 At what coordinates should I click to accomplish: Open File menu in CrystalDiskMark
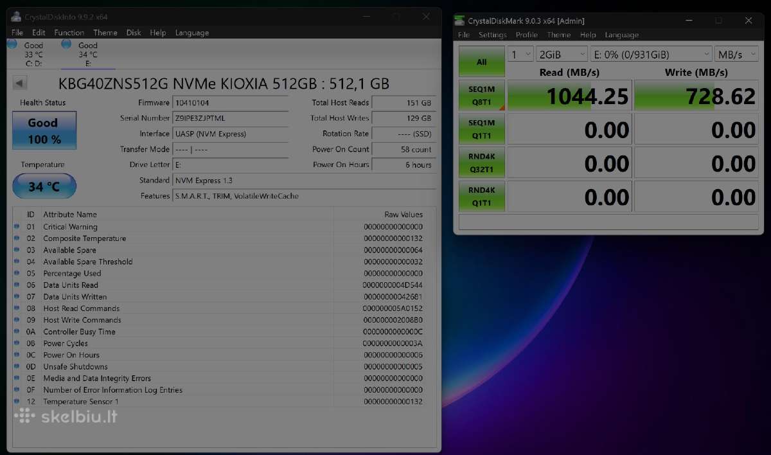click(x=464, y=35)
